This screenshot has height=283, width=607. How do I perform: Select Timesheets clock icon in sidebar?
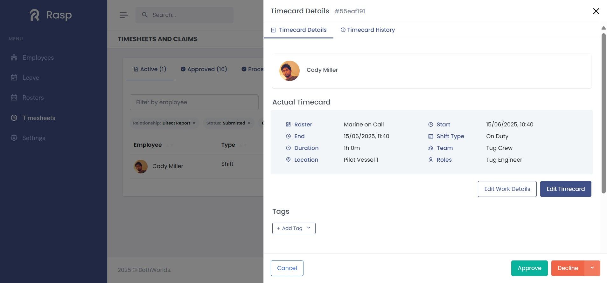click(14, 118)
